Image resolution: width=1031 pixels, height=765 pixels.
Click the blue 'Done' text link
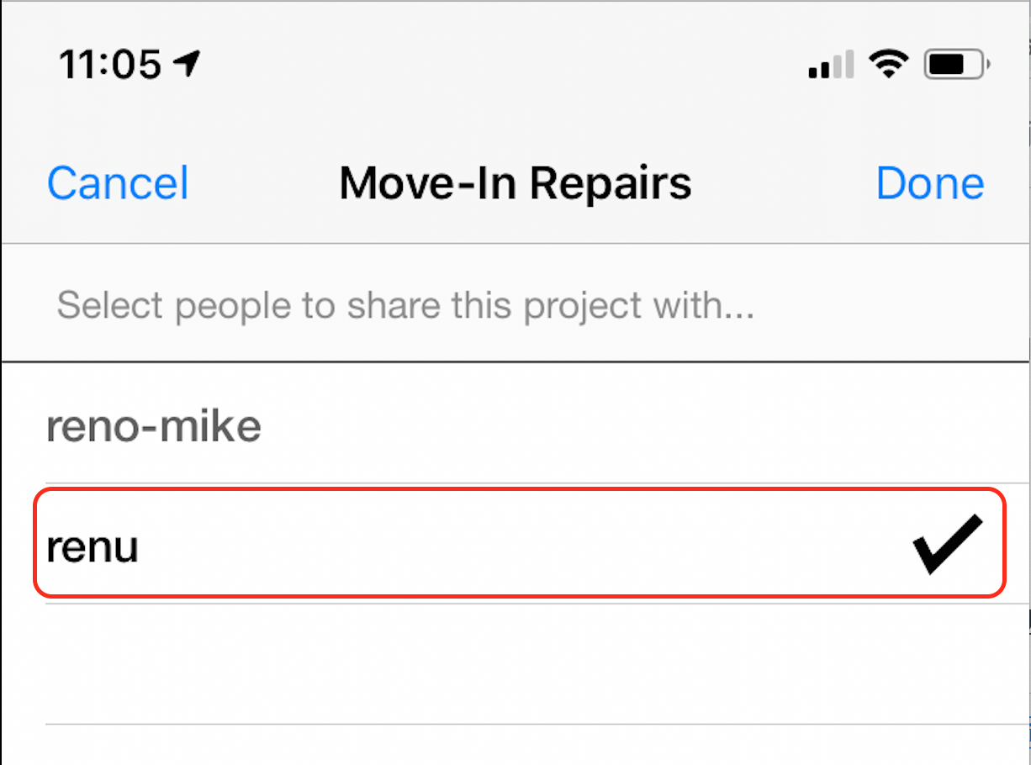click(930, 183)
